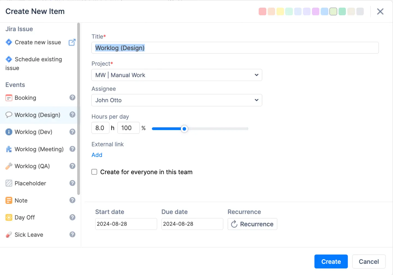
Task: Click the Start date input field
Action: [x=126, y=224]
